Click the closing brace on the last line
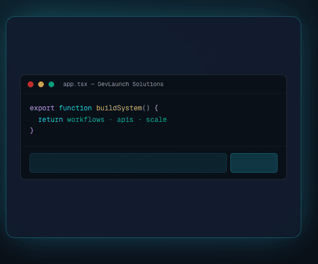 tap(32, 131)
